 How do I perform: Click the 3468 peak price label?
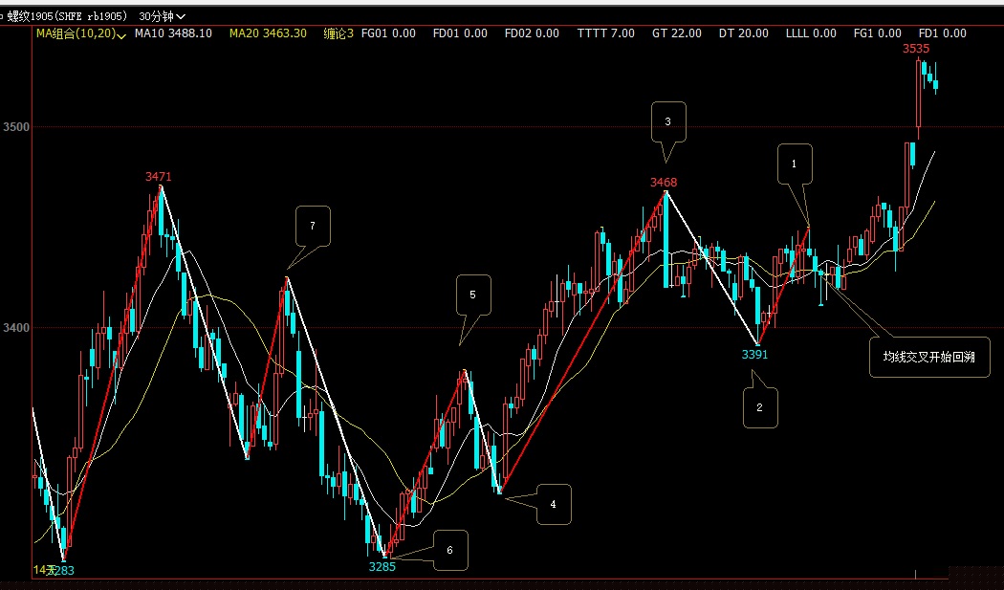tap(664, 183)
